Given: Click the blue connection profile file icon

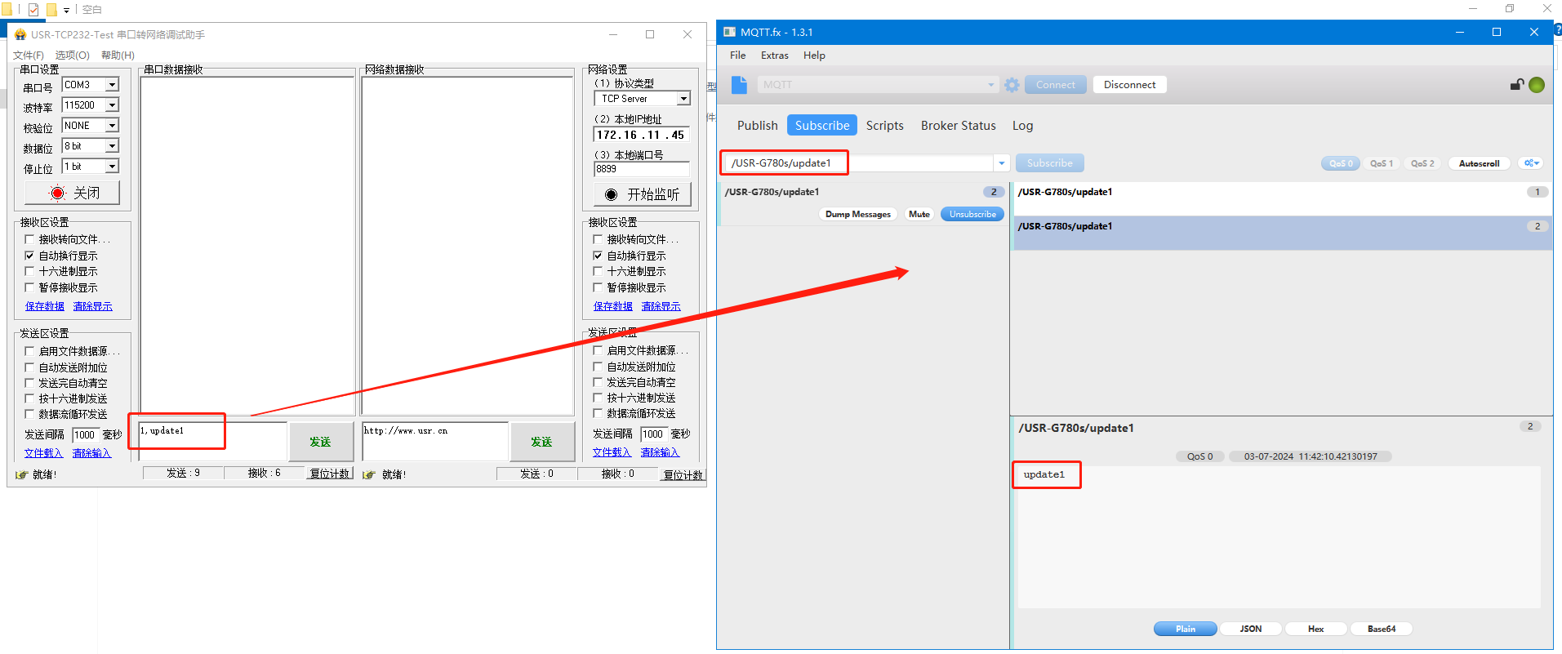Looking at the screenshot, I should pyautogui.click(x=739, y=85).
